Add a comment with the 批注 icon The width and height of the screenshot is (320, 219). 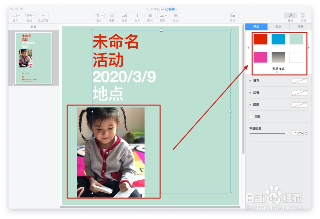176,15
